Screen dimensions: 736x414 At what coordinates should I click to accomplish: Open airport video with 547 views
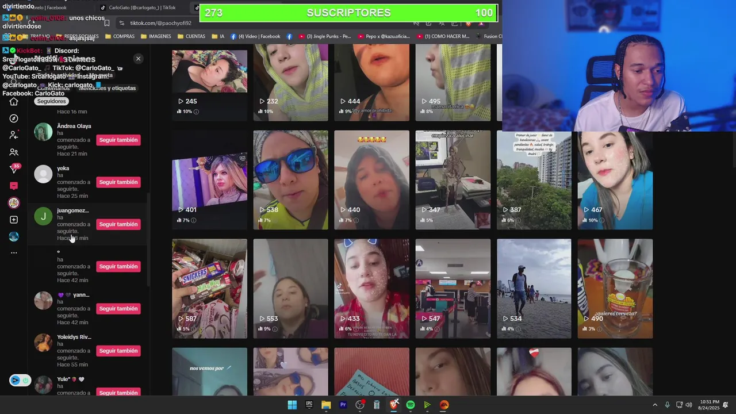click(453, 289)
